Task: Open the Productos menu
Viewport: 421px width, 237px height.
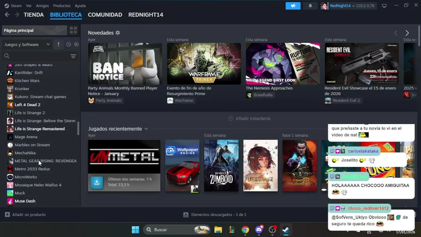Action: [x=62, y=6]
